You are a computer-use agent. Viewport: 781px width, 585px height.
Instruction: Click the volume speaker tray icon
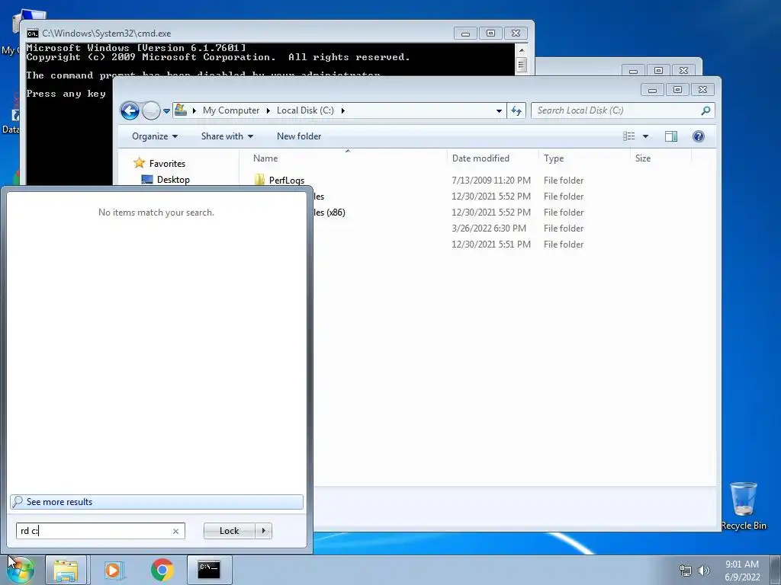point(704,571)
